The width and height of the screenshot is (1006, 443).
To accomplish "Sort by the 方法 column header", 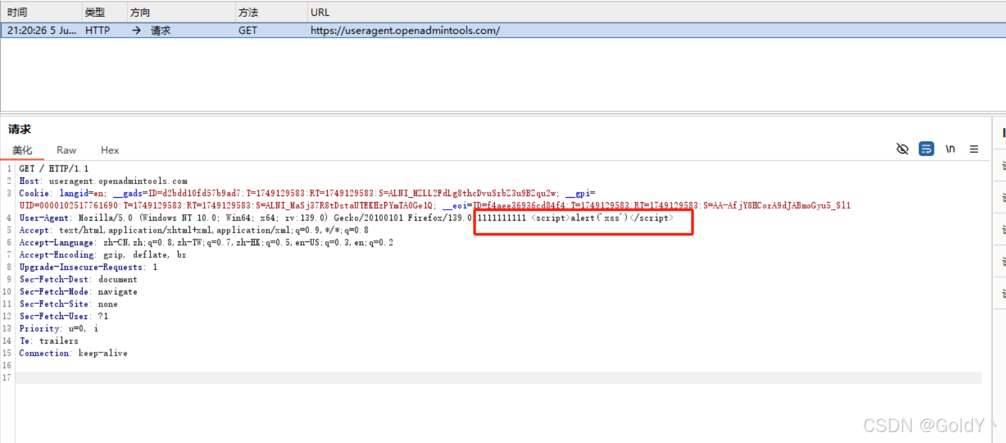I will tap(271, 12).
